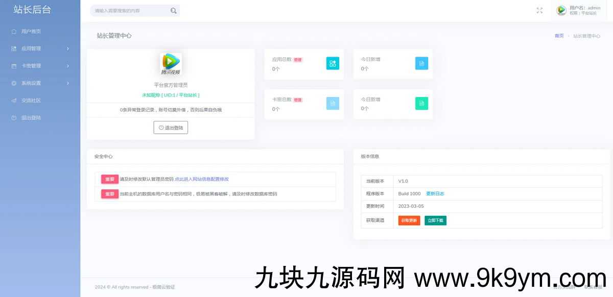Focus the search input field
The image size is (613, 297).
(130, 11)
